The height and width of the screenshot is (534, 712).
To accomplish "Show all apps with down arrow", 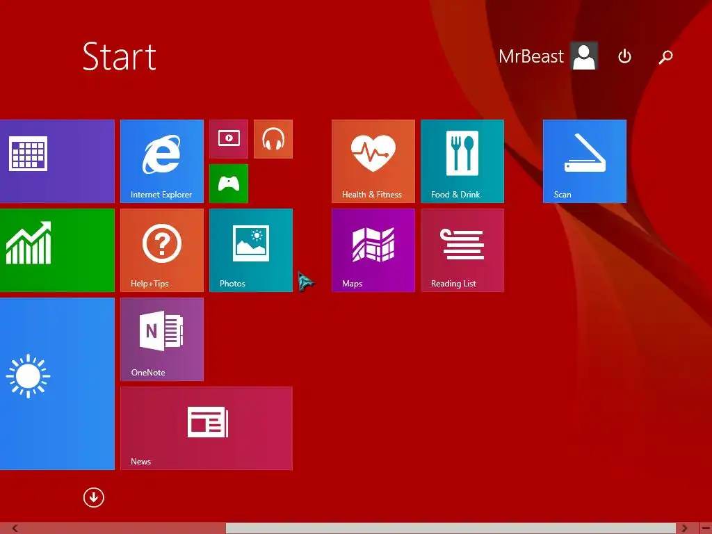I will pyautogui.click(x=94, y=498).
